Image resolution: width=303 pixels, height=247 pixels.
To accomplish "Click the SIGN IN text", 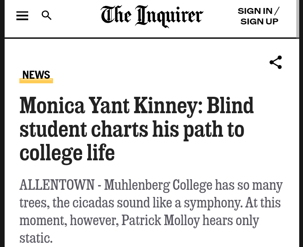I will [x=255, y=11].
